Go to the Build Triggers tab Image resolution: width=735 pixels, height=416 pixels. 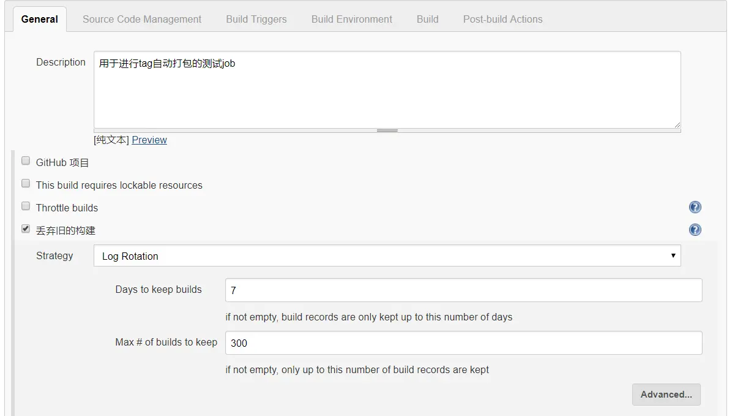click(x=256, y=19)
